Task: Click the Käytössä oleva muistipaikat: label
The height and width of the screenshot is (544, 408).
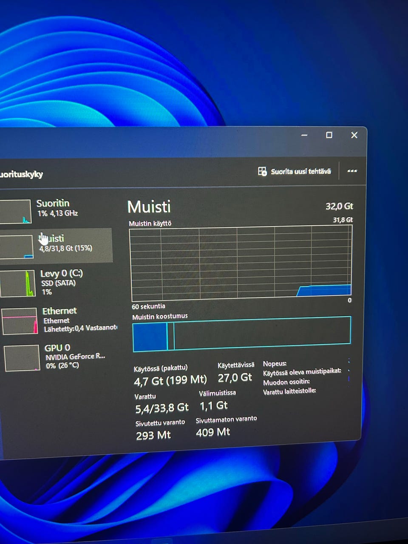Action: [x=302, y=372]
